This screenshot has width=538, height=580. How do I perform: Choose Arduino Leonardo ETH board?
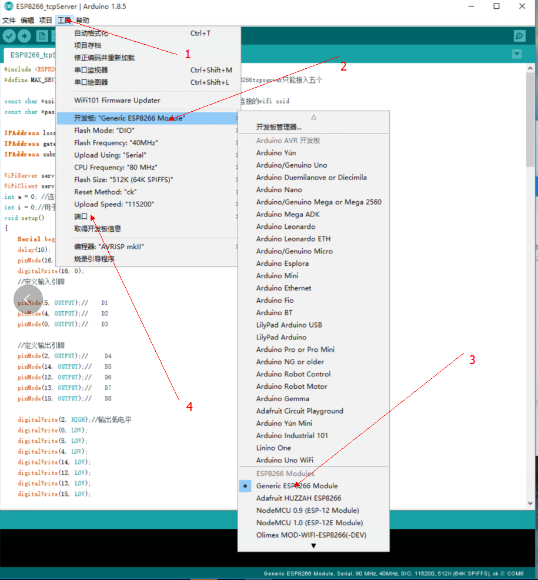[313, 239]
